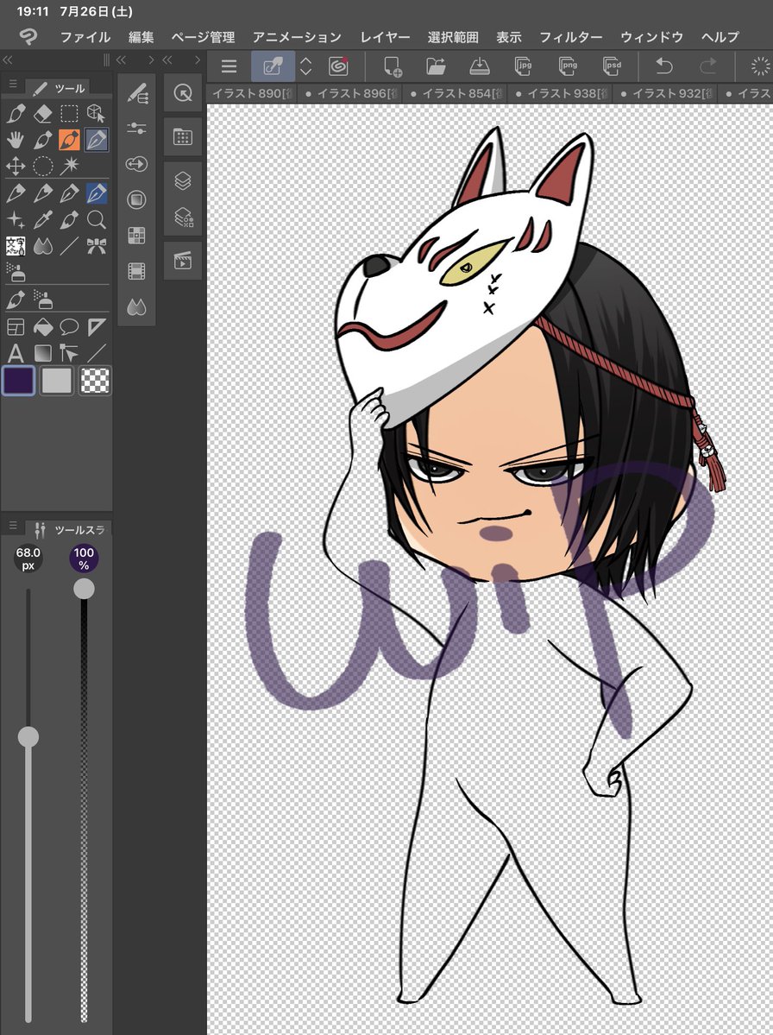
Task: Select the Auto select magic wand
Action: 69,166
